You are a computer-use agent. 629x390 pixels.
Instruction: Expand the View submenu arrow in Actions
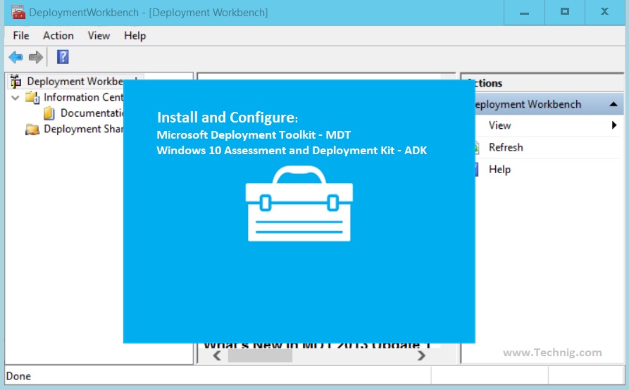click(614, 125)
